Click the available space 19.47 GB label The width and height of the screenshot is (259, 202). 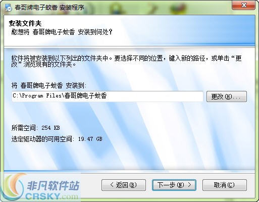coord(57,139)
